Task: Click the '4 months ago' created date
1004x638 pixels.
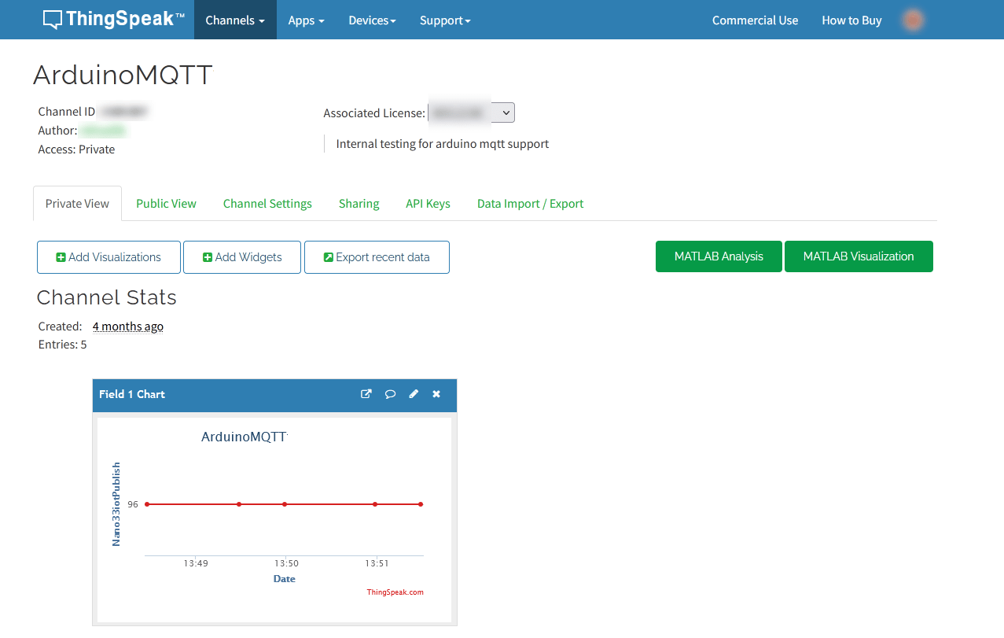Action: pos(128,326)
